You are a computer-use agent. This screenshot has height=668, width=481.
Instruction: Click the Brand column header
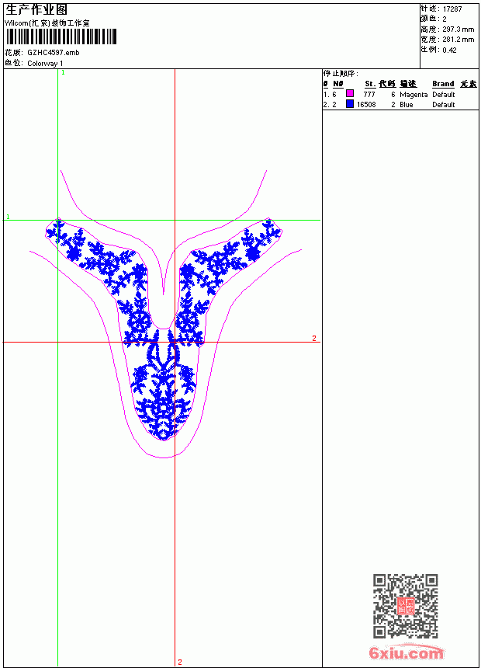tap(443, 84)
